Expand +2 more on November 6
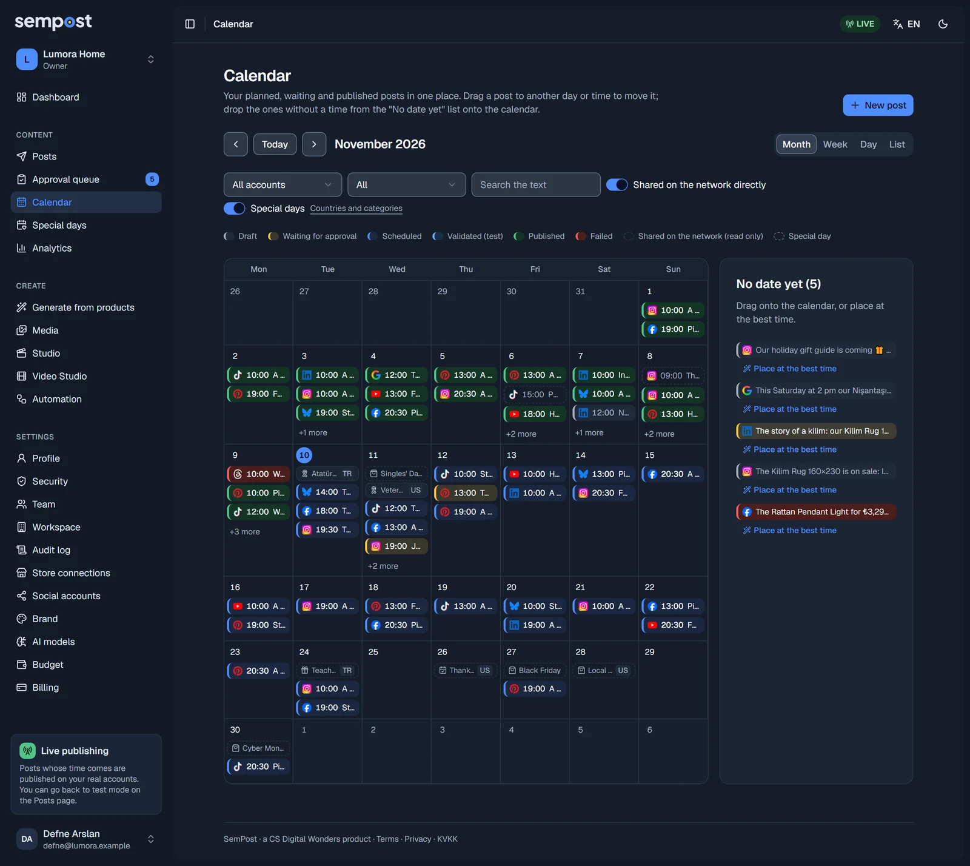The image size is (970, 866). 521,434
